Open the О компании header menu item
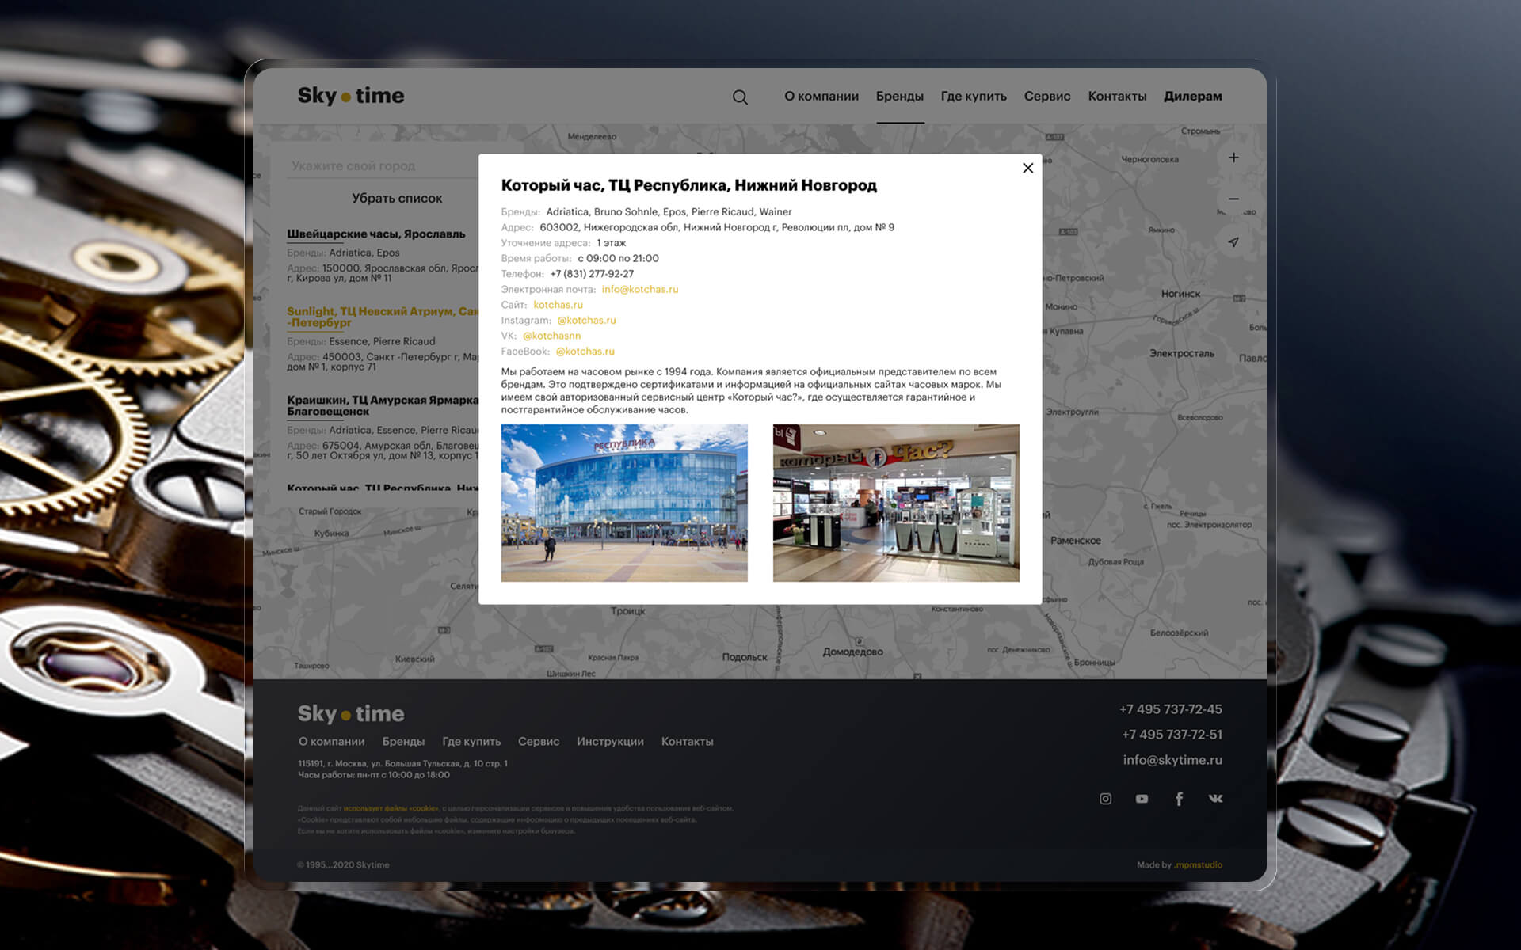Image resolution: width=1521 pixels, height=950 pixels. click(x=821, y=96)
